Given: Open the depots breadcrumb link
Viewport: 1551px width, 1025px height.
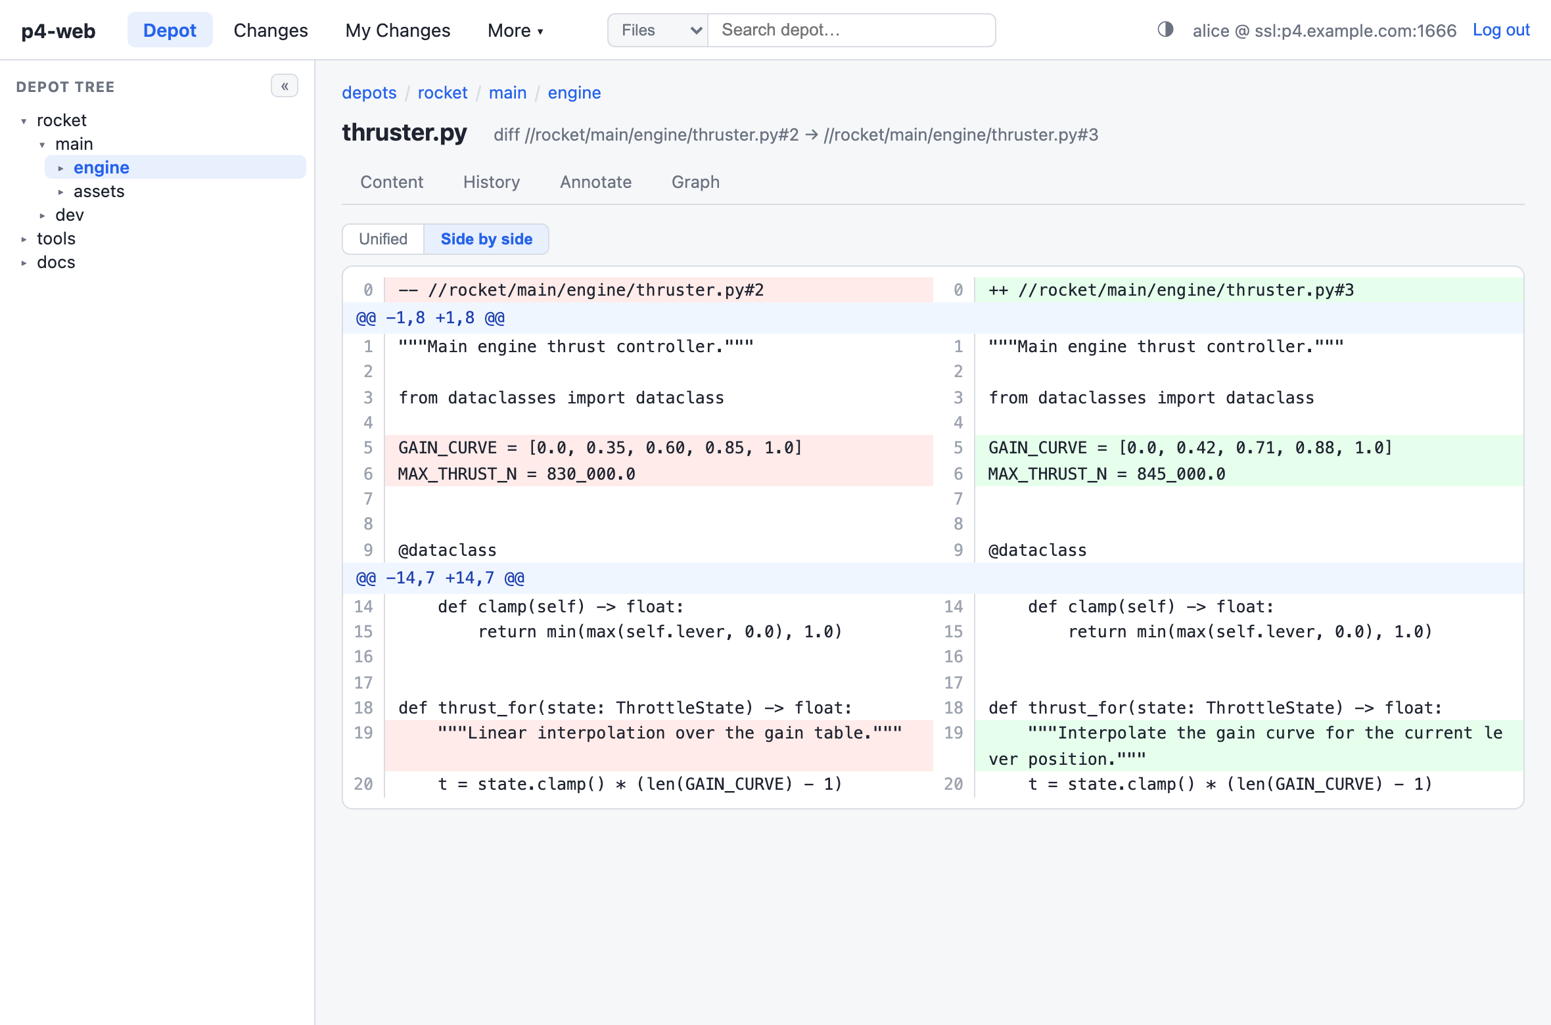Looking at the screenshot, I should tap(369, 93).
